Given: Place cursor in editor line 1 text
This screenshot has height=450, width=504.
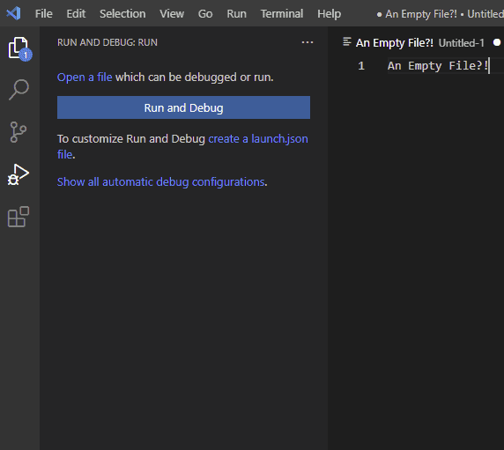Looking at the screenshot, I should 438,65.
